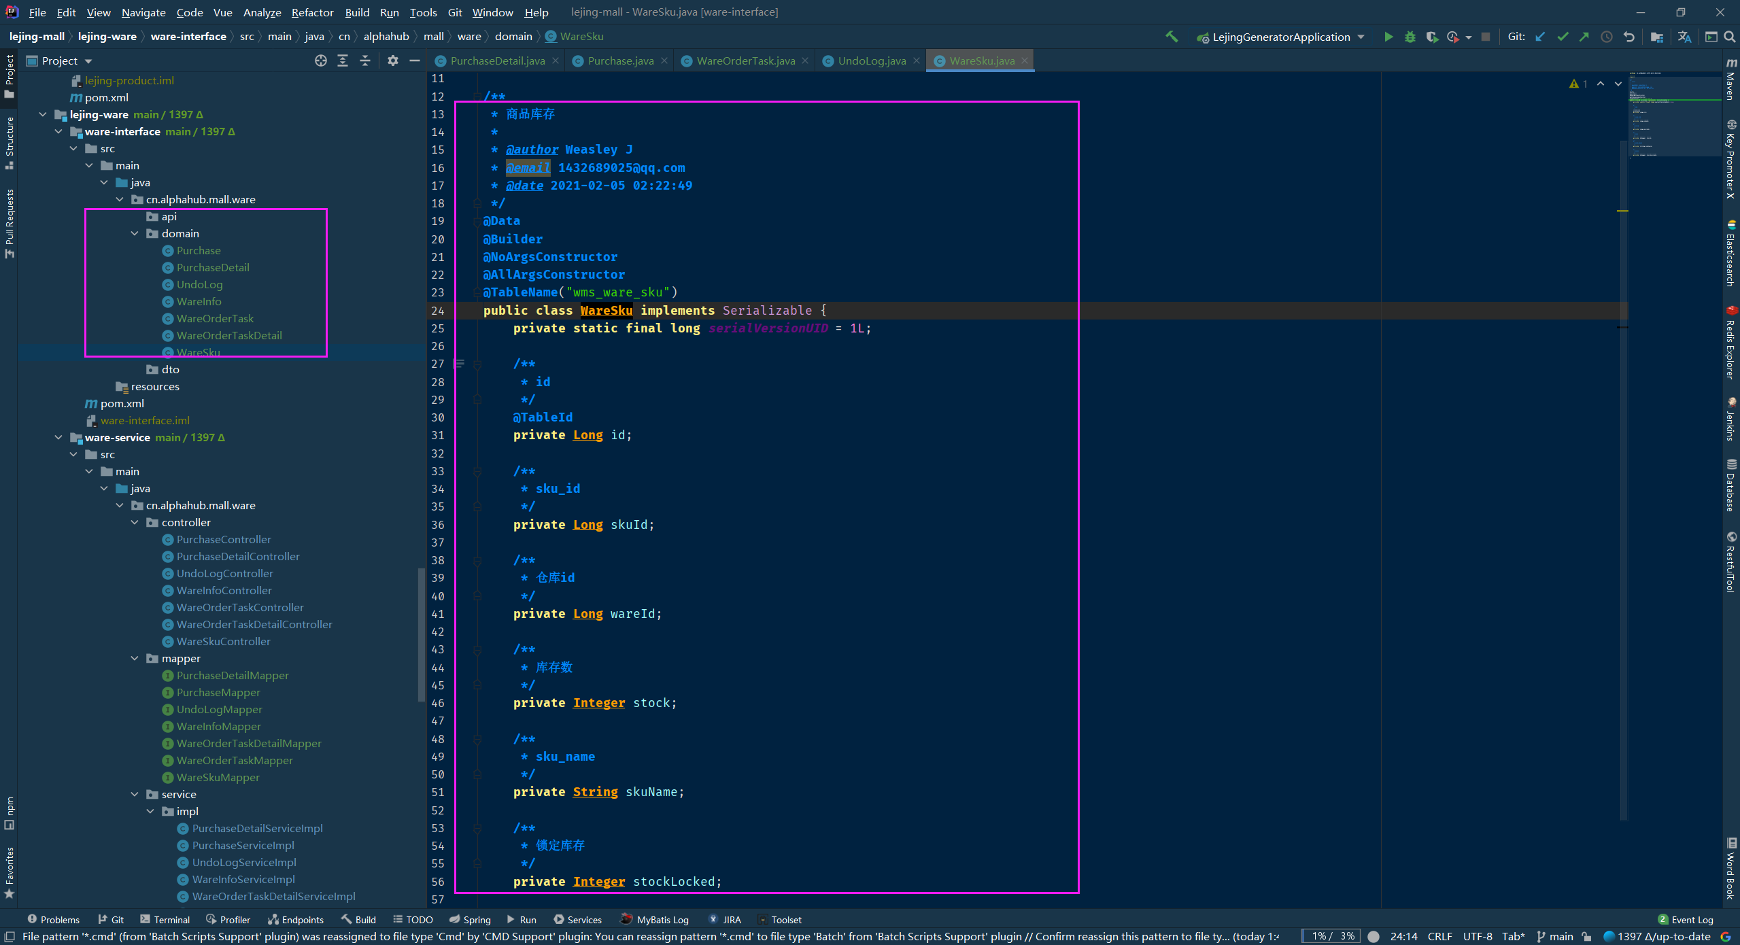Open the Endpoints tool window
This screenshot has width=1740, height=945.
coord(296,919)
